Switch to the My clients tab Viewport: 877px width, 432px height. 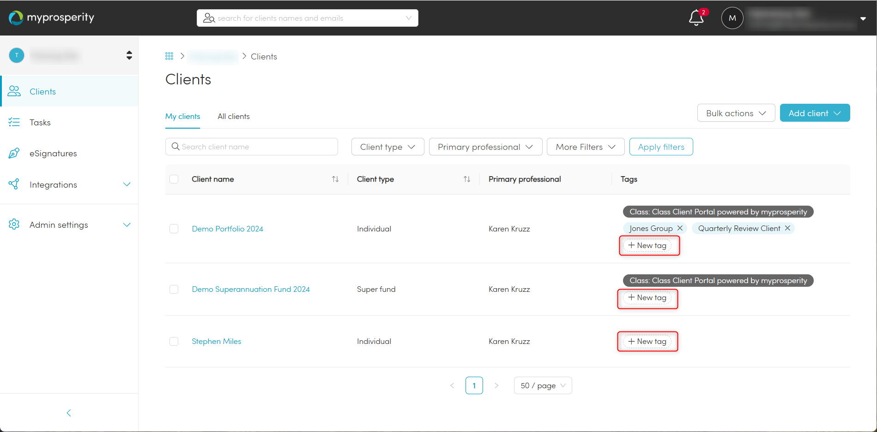pyautogui.click(x=183, y=117)
